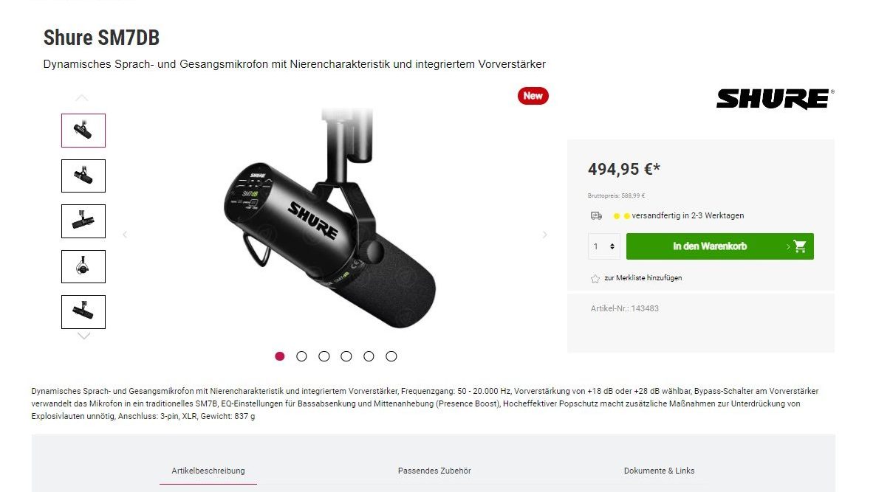Select the second image pagination dot
The height and width of the screenshot is (492, 876).
301,356
